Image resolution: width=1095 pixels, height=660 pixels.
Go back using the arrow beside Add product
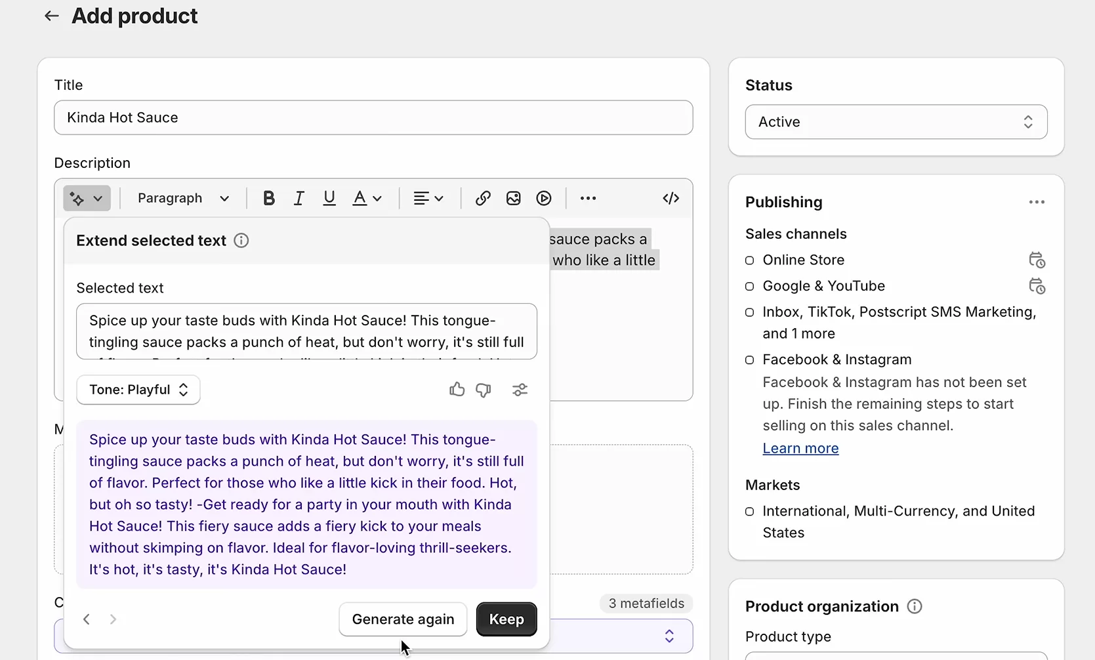coord(51,16)
